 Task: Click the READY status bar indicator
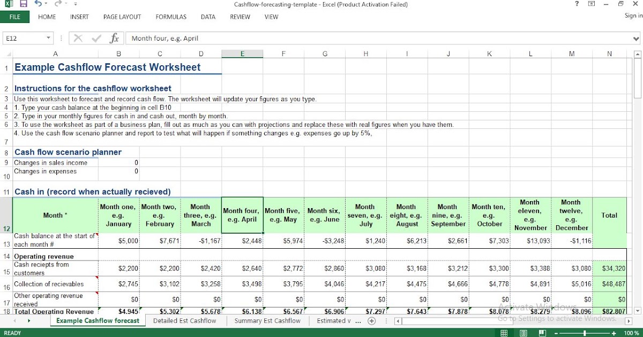tap(12, 333)
